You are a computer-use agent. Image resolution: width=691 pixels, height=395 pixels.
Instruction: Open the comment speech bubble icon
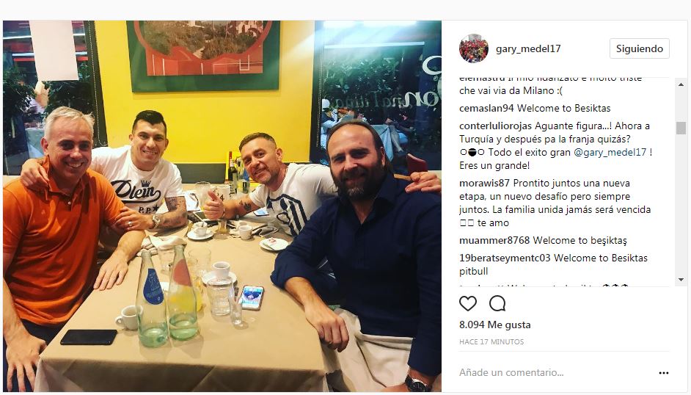coord(497,303)
